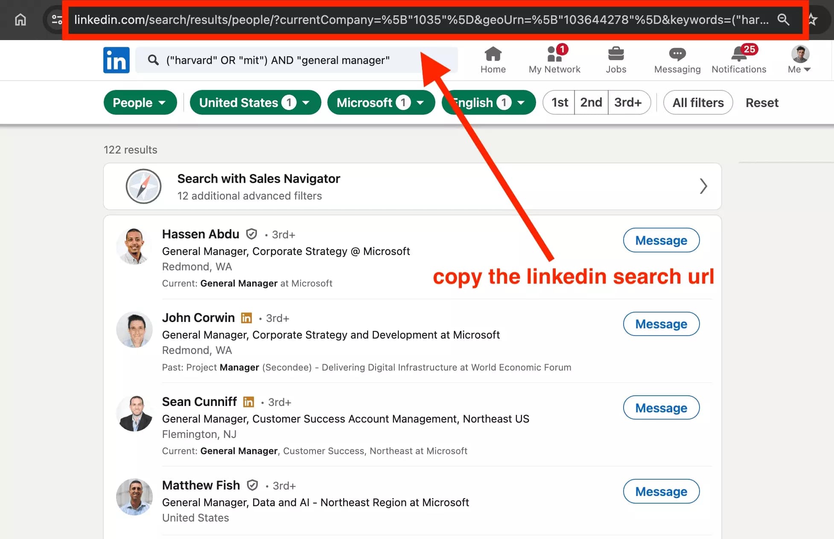This screenshot has height=539, width=834.
Task: Open John Corwin's profile photo
Action: pos(134,330)
